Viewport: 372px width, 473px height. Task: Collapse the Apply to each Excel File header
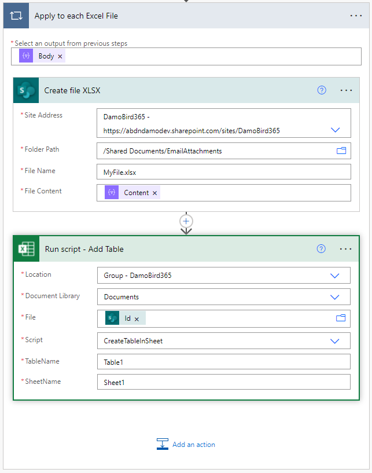[186, 16]
